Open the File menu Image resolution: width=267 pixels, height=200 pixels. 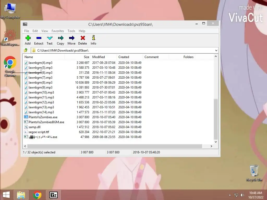point(27,31)
